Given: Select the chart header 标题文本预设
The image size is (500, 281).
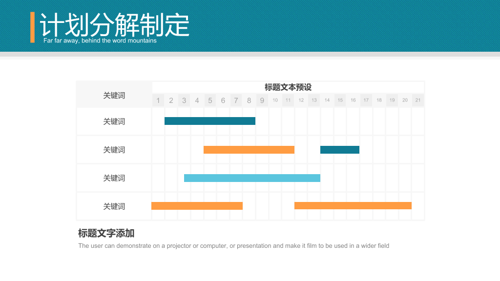Looking at the screenshot, I should point(288,87).
